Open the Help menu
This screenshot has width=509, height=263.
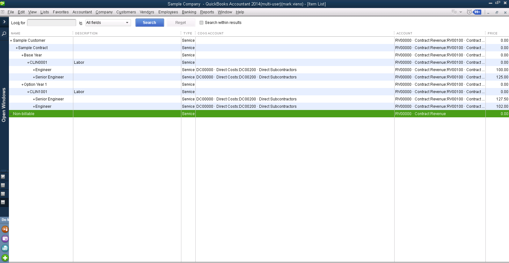click(240, 12)
